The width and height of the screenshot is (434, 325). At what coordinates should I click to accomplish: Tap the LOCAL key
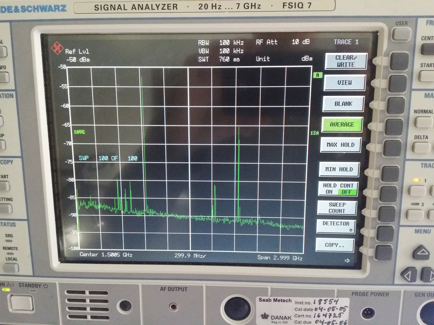click(11, 268)
